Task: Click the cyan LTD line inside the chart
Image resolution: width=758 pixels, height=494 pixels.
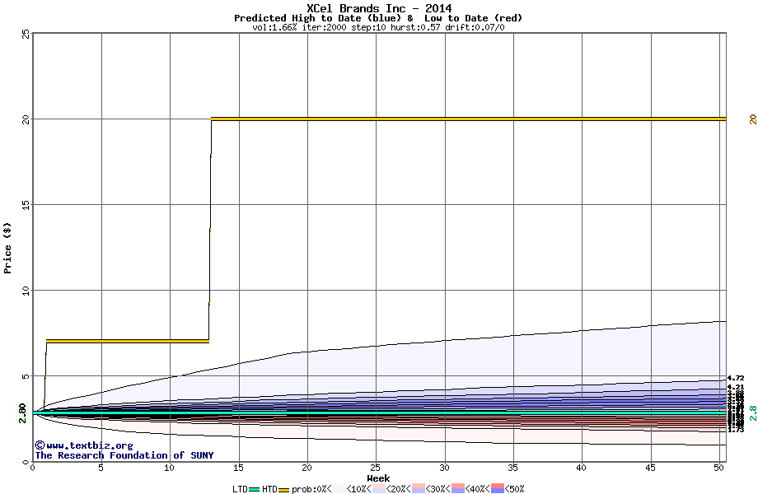Action: tap(379, 412)
